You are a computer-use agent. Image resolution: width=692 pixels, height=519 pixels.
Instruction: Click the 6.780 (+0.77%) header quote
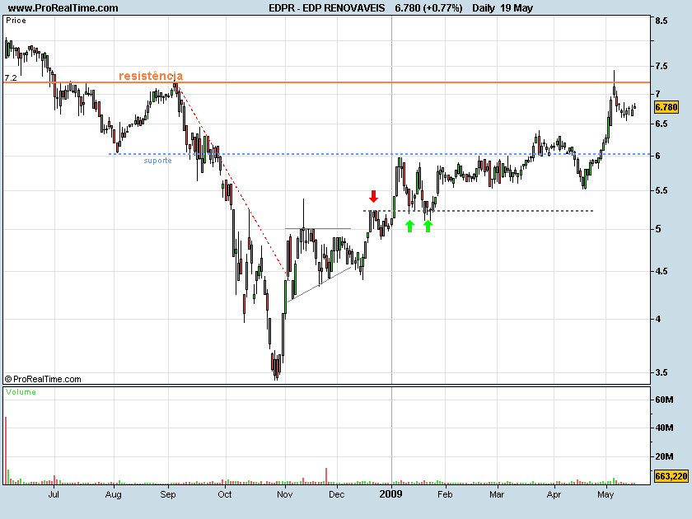tap(428, 8)
